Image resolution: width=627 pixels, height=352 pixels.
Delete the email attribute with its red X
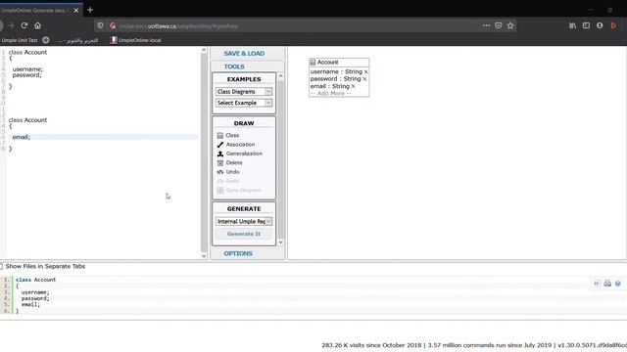pyautogui.click(x=353, y=86)
